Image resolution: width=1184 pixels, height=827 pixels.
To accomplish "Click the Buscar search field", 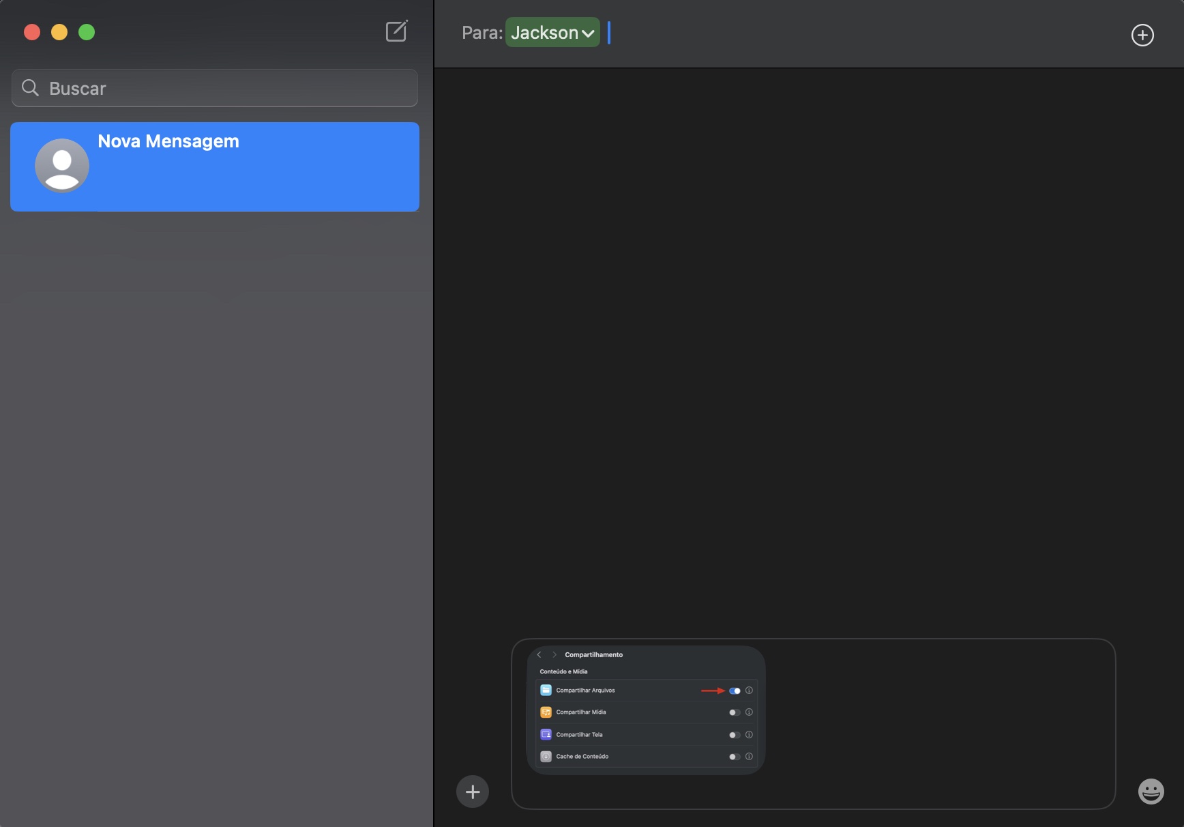I will coord(225,88).
